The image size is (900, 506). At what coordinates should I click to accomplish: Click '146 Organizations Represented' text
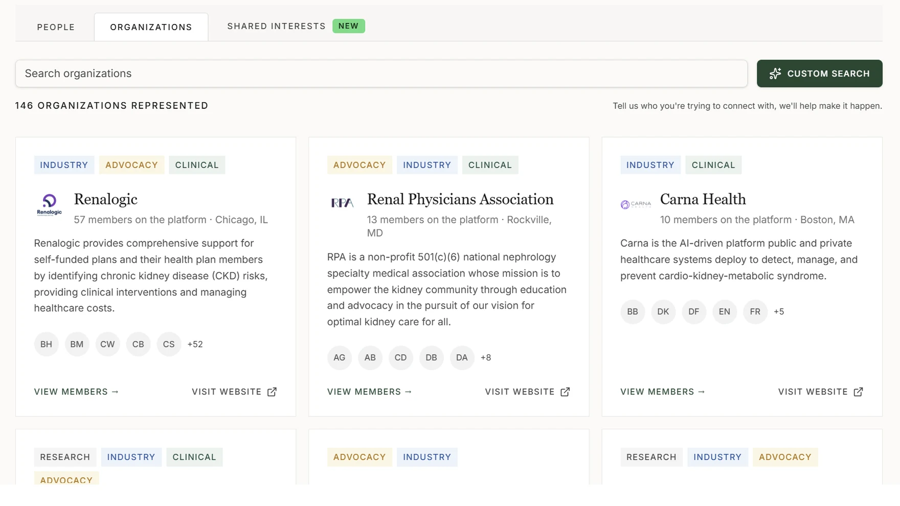pyautogui.click(x=111, y=106)
